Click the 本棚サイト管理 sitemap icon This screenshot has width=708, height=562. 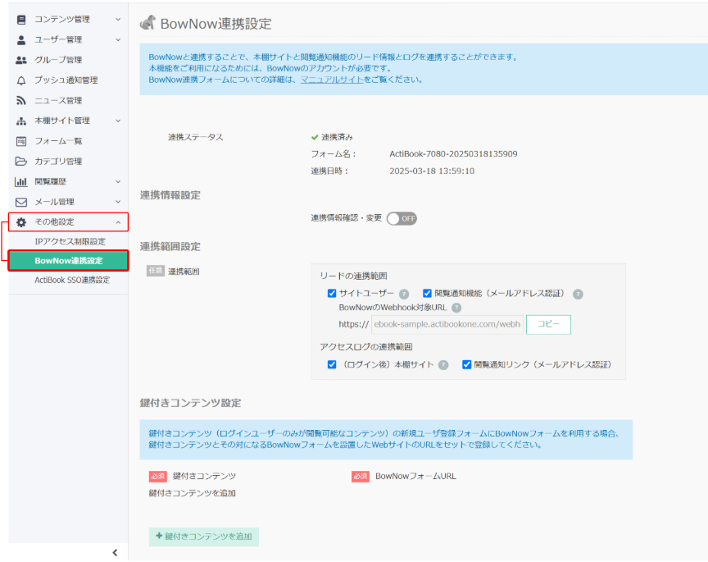click(x=21, y=121)
